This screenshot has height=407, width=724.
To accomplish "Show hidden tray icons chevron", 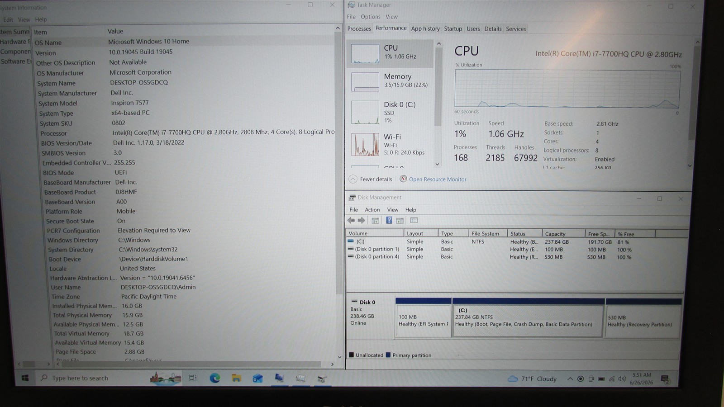I will [570, 379].
